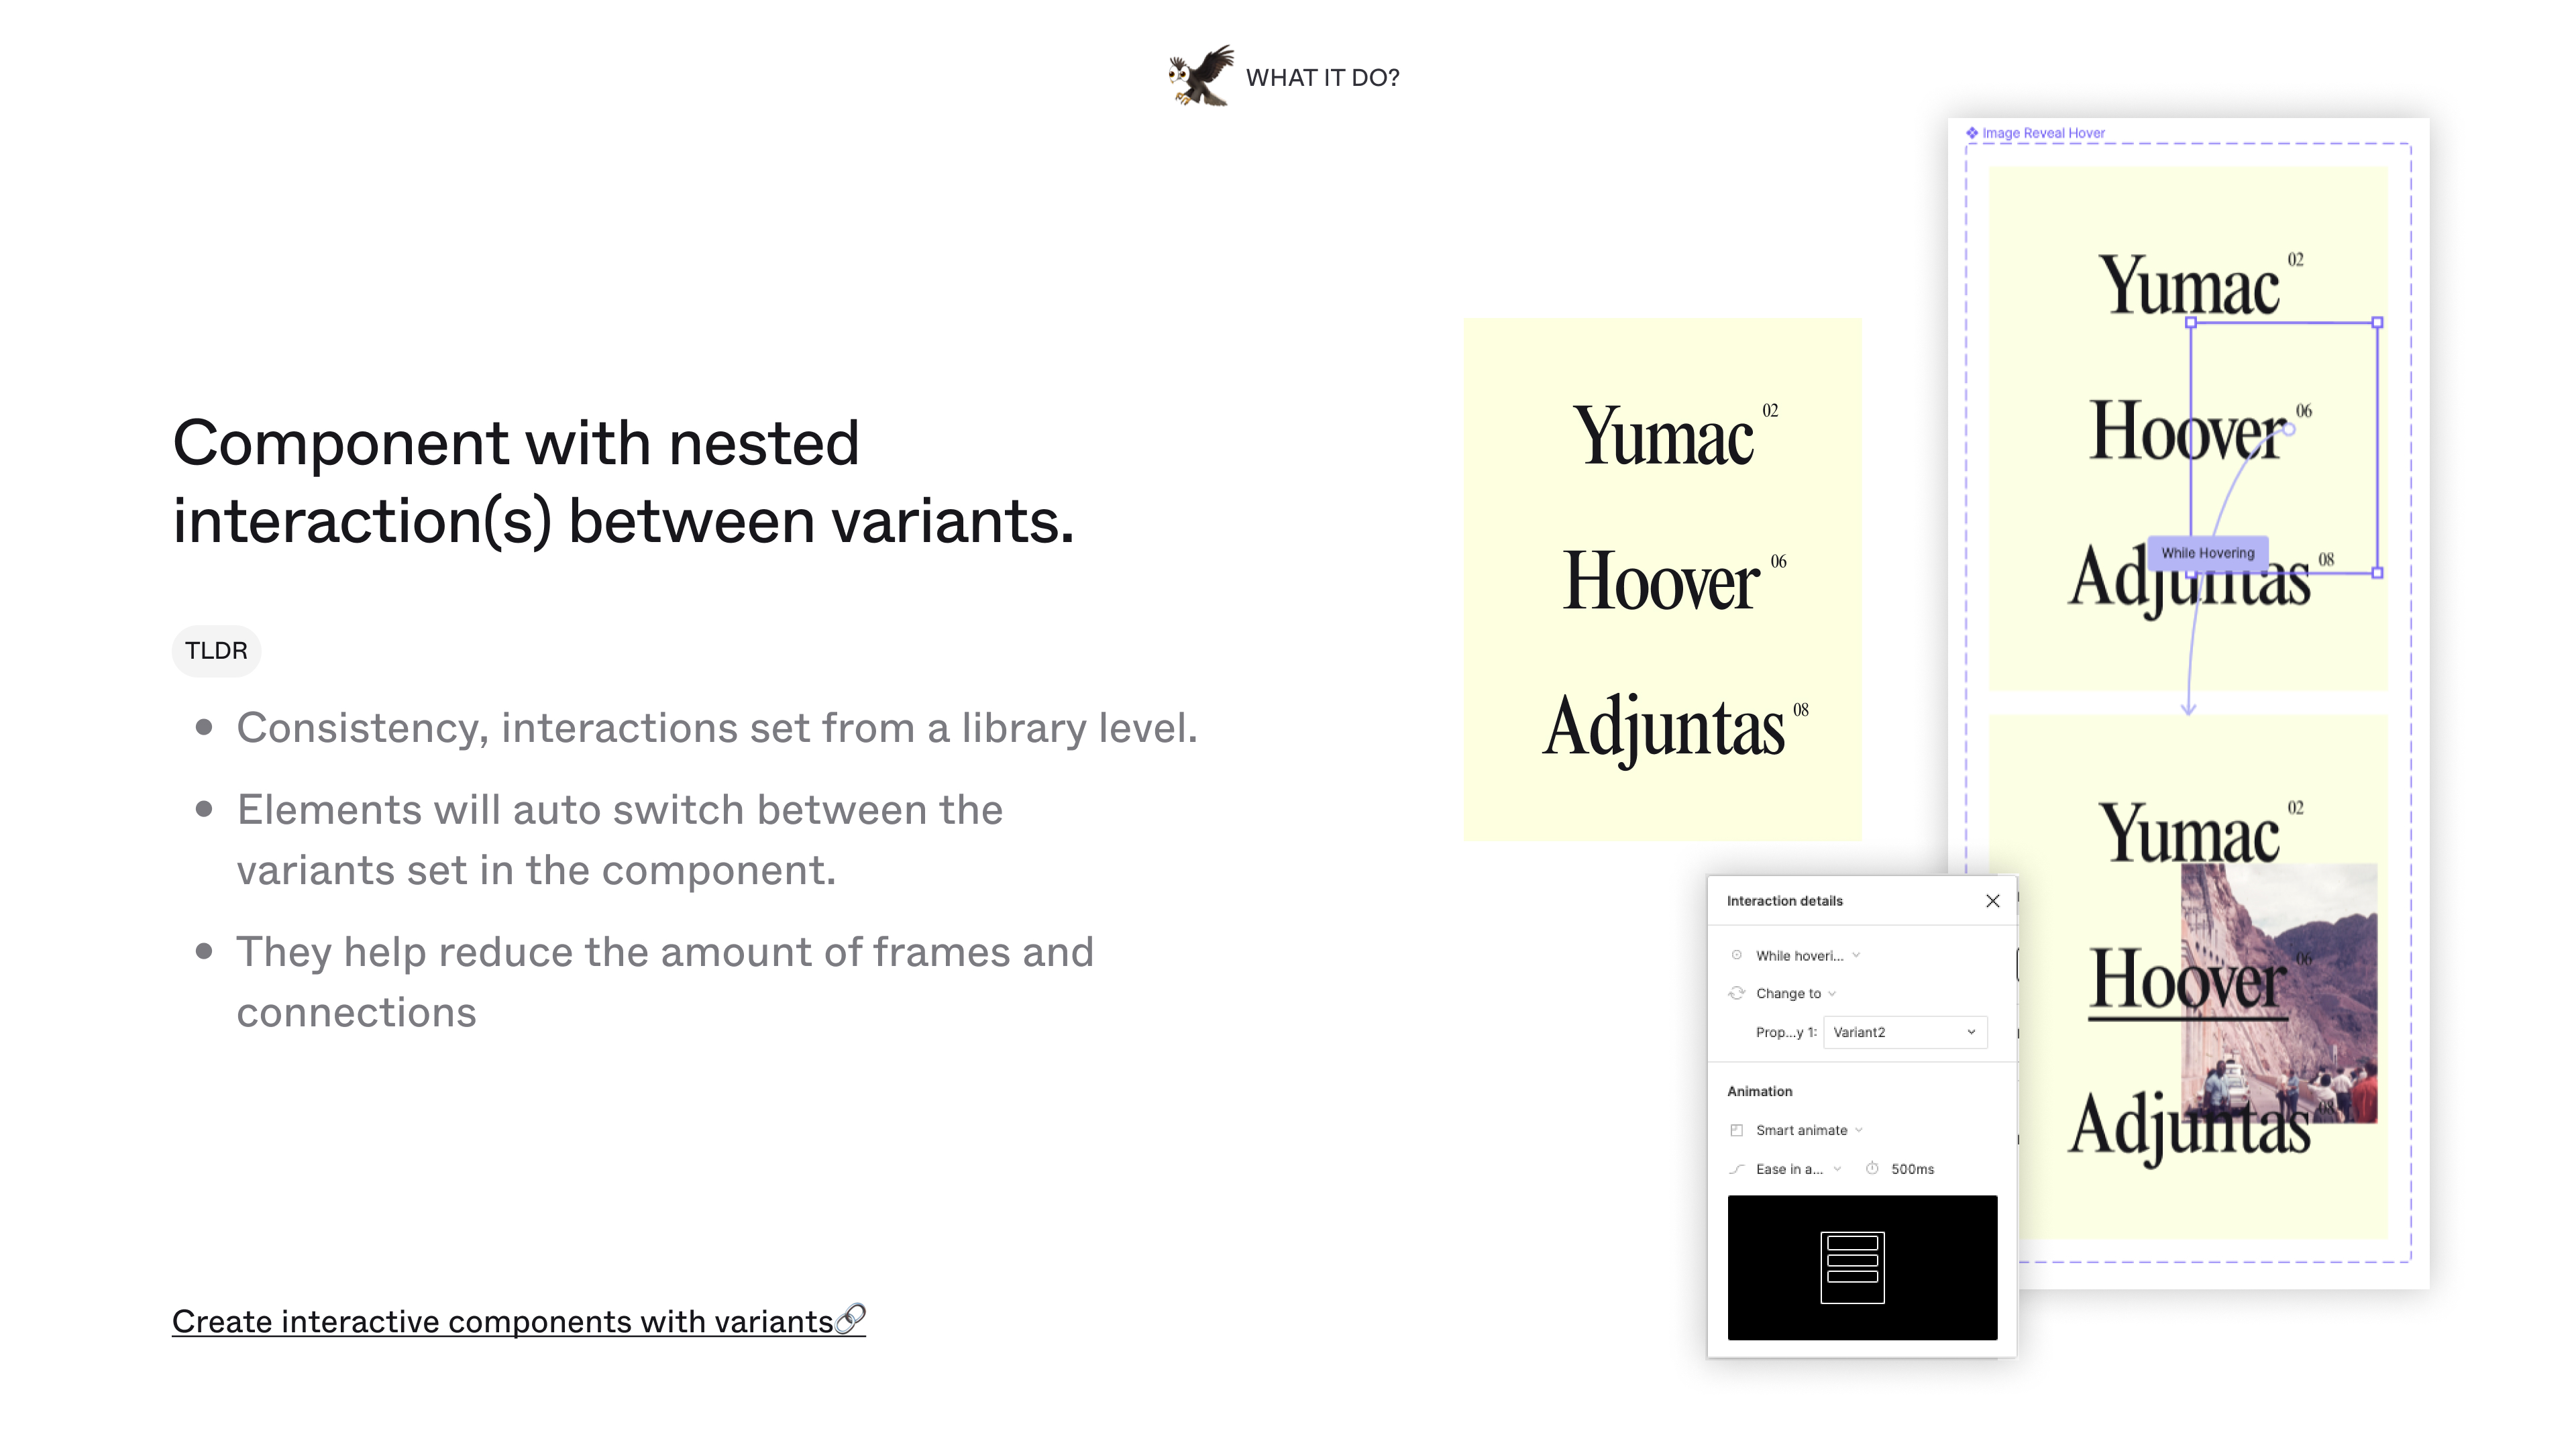Click the 500ms duration field
The image size is (2576, 1449).
1912,1169
